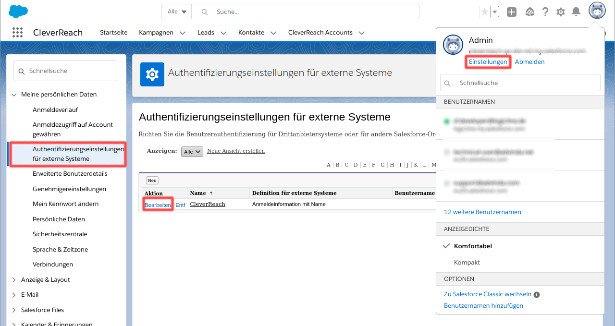Open Genehmigereinstellungen in the sidebar

(x=70, y=189)
